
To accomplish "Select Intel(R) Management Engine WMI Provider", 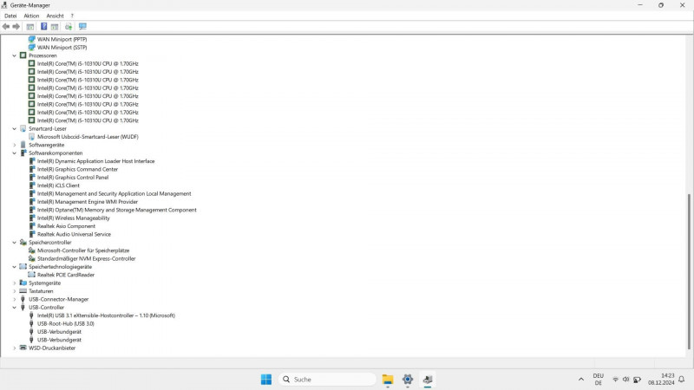I will 88,202.
